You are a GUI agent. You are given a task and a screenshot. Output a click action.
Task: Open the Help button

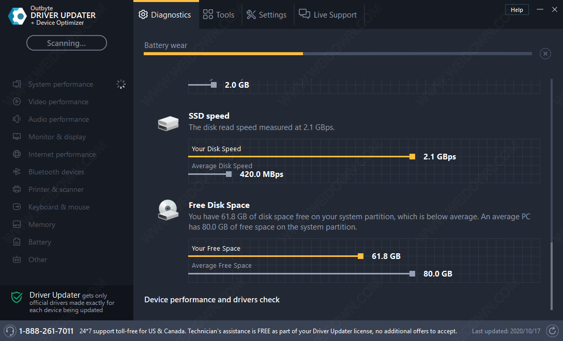click(516, 10)
